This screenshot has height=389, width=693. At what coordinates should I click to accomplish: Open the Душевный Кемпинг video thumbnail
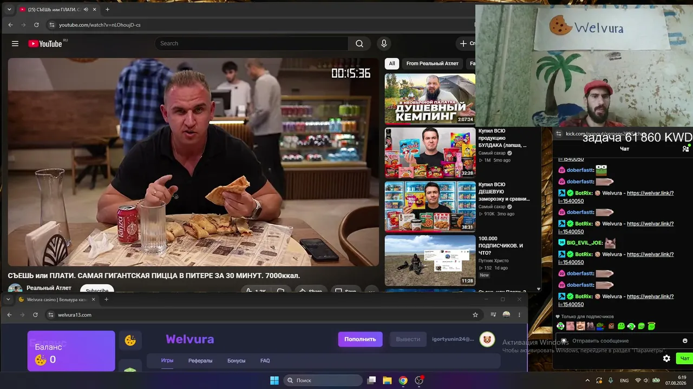pyautogui.click(x=430, y=99)
